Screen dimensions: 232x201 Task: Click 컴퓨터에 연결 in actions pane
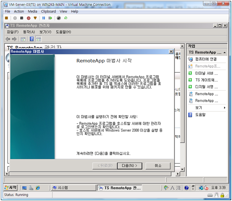(x=206, y=59)
